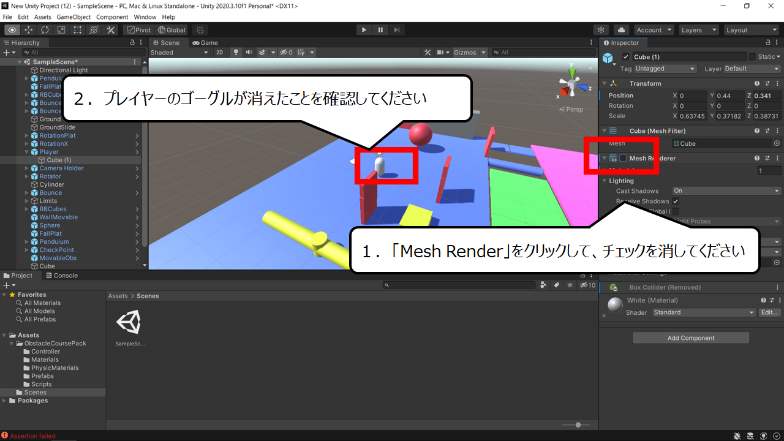784x441 pixels.
Task: Open the Tag Untagged dropdown
Action: (665, 69)
